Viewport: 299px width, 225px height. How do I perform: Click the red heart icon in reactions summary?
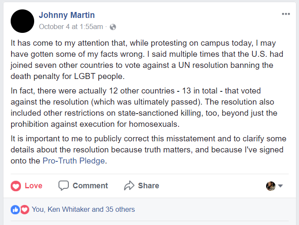tap(24, 210)
